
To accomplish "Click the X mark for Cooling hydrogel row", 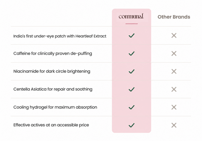I will pos(174,107).
